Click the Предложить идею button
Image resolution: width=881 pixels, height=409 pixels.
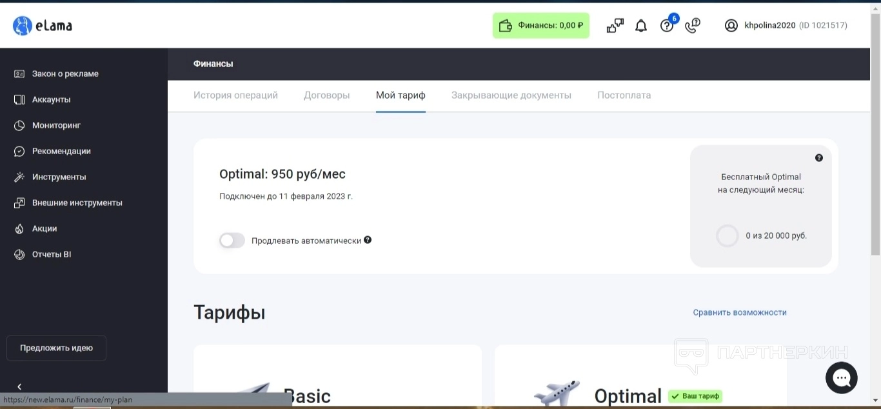pos(56,348)
